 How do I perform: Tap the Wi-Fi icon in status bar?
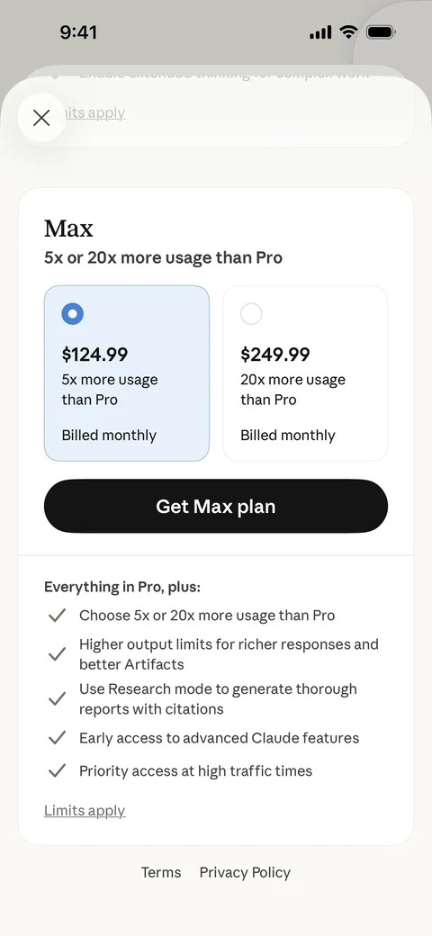(348, 32)
